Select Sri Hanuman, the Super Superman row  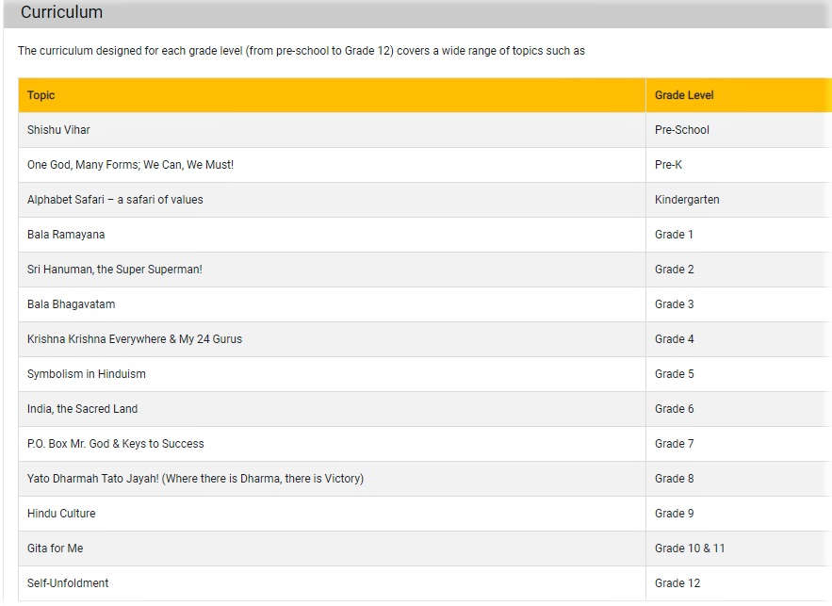(x=425, y=270)
